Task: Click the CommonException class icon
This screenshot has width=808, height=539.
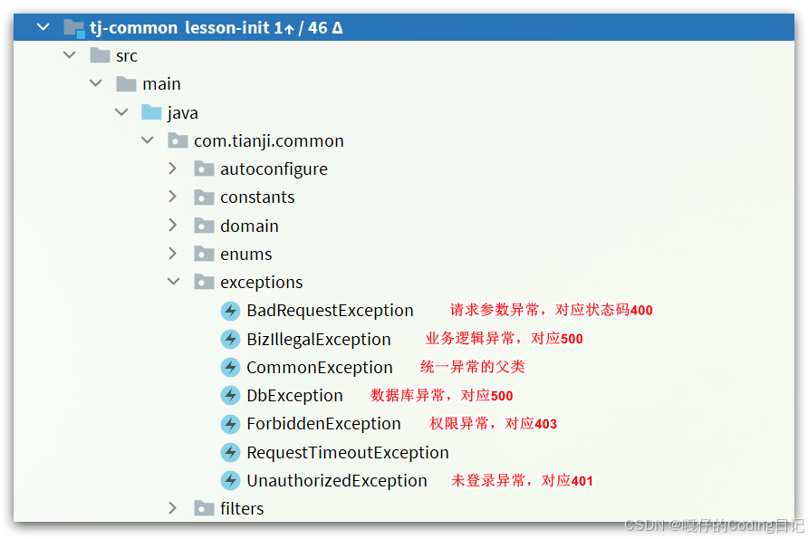Action: pyautogui.click(x=230, y=368)
